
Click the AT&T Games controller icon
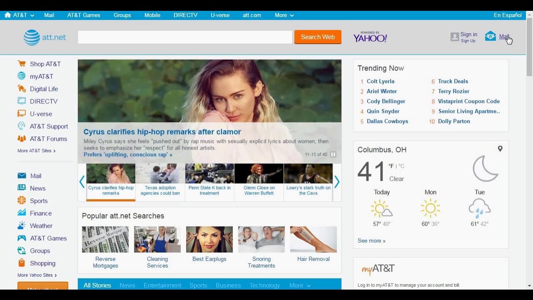22,238
